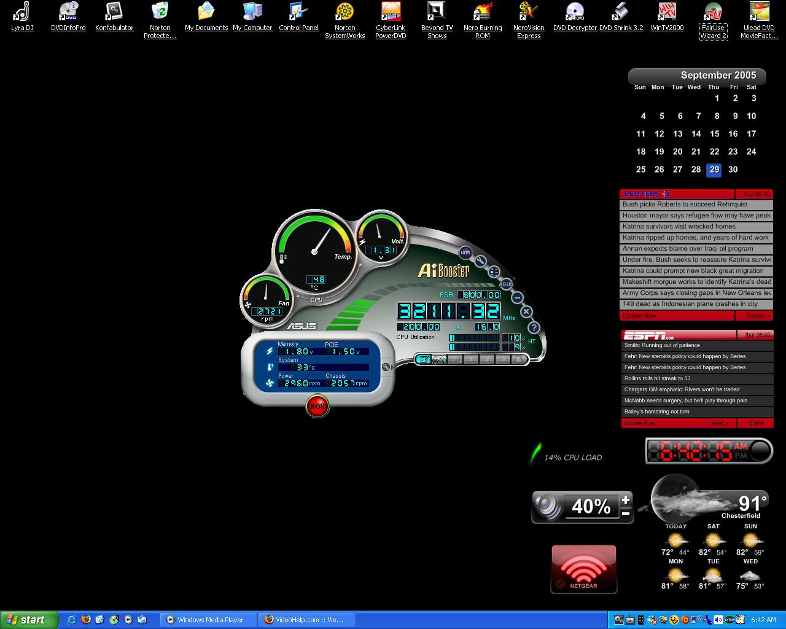Viewport: 786px width, 629px height.
Task: Open the Lyra DJ desktop shortcut
Action: pos(22,17)
